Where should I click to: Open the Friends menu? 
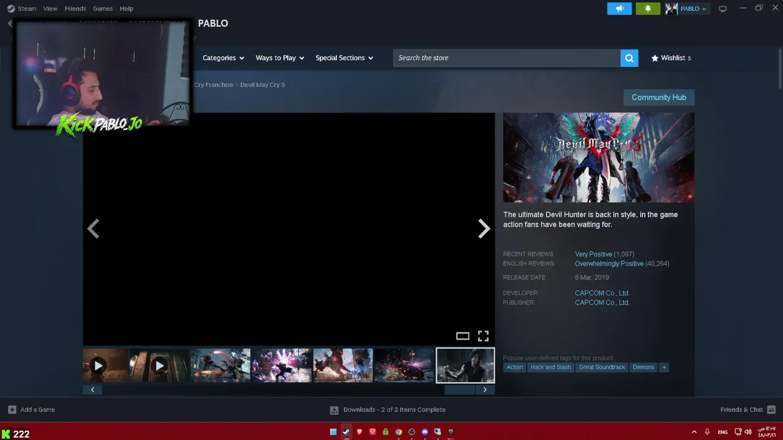(75, 9)
